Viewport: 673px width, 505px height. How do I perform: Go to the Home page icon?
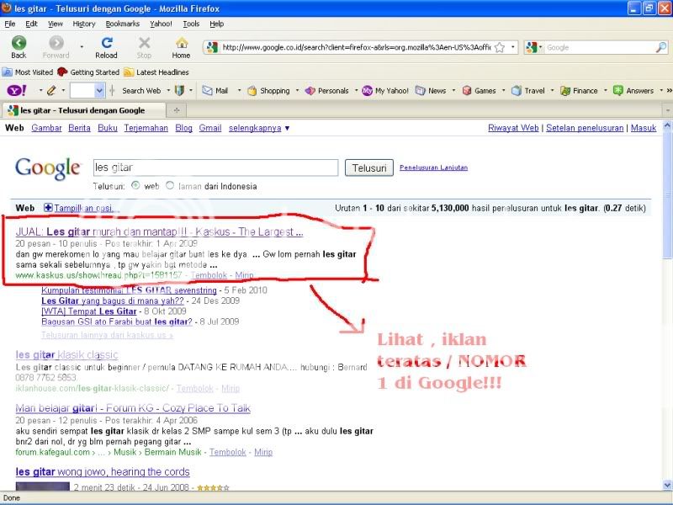point(182,43)
